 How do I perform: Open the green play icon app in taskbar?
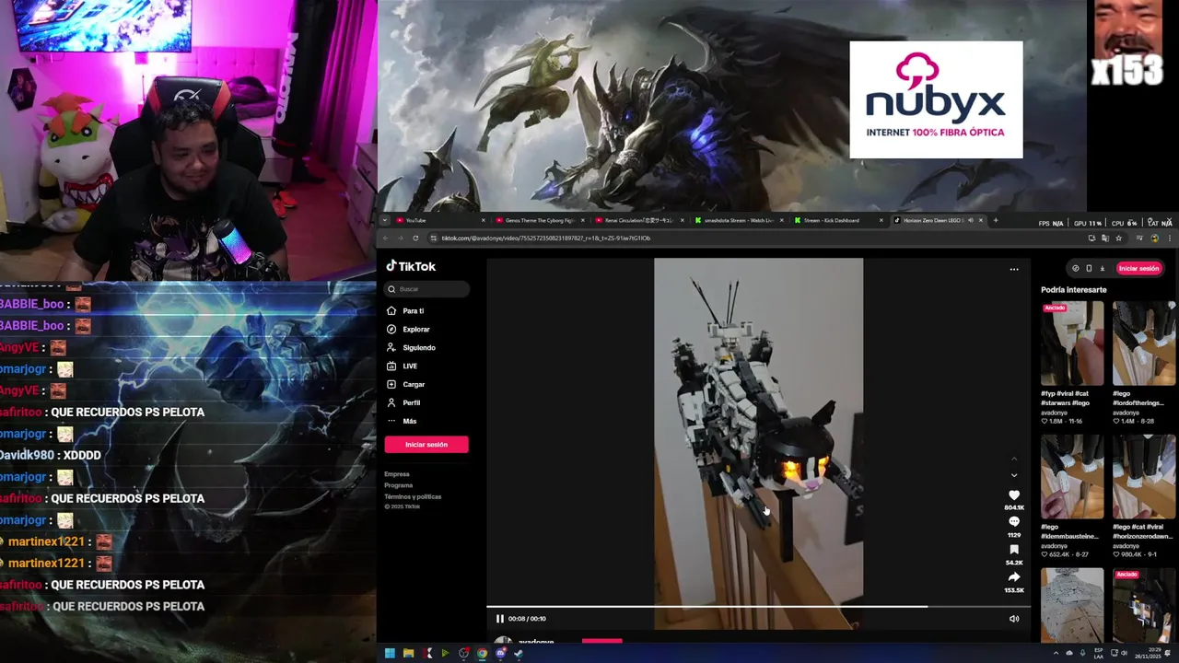(445, 654)
